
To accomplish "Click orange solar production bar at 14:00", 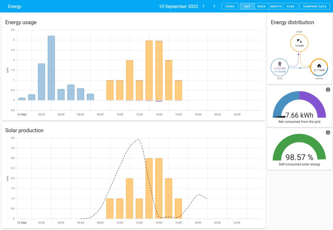I will [x=159, y=188].
